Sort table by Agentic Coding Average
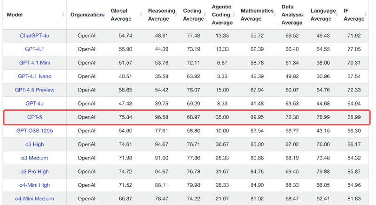Screen dimensions: 376x205 [222, 15]
